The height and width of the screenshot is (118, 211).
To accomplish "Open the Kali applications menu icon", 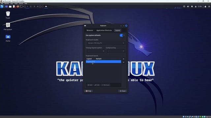I will click(2, 7).
